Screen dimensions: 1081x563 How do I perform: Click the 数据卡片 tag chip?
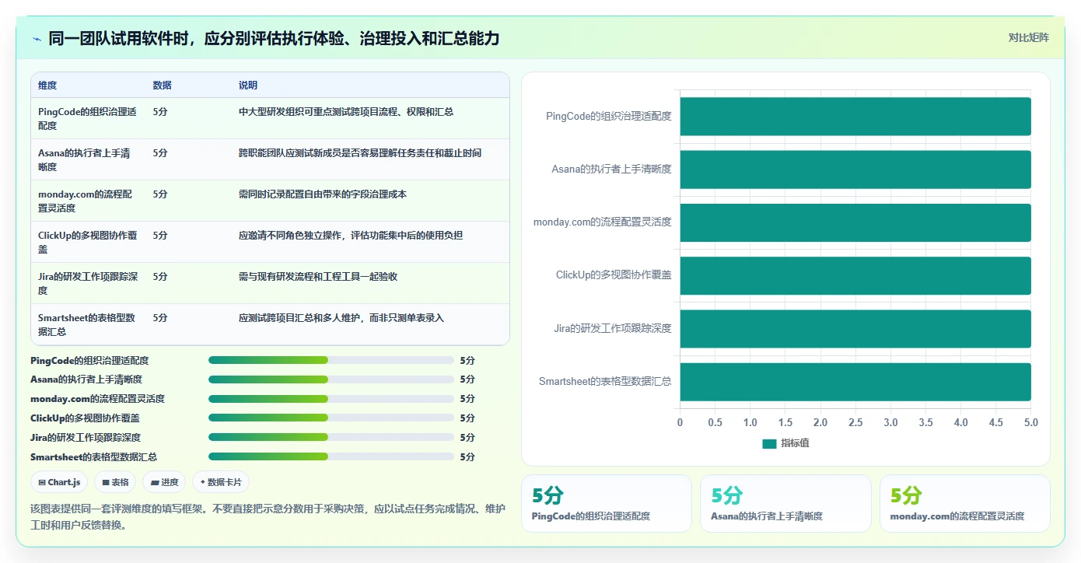(221, 482)
